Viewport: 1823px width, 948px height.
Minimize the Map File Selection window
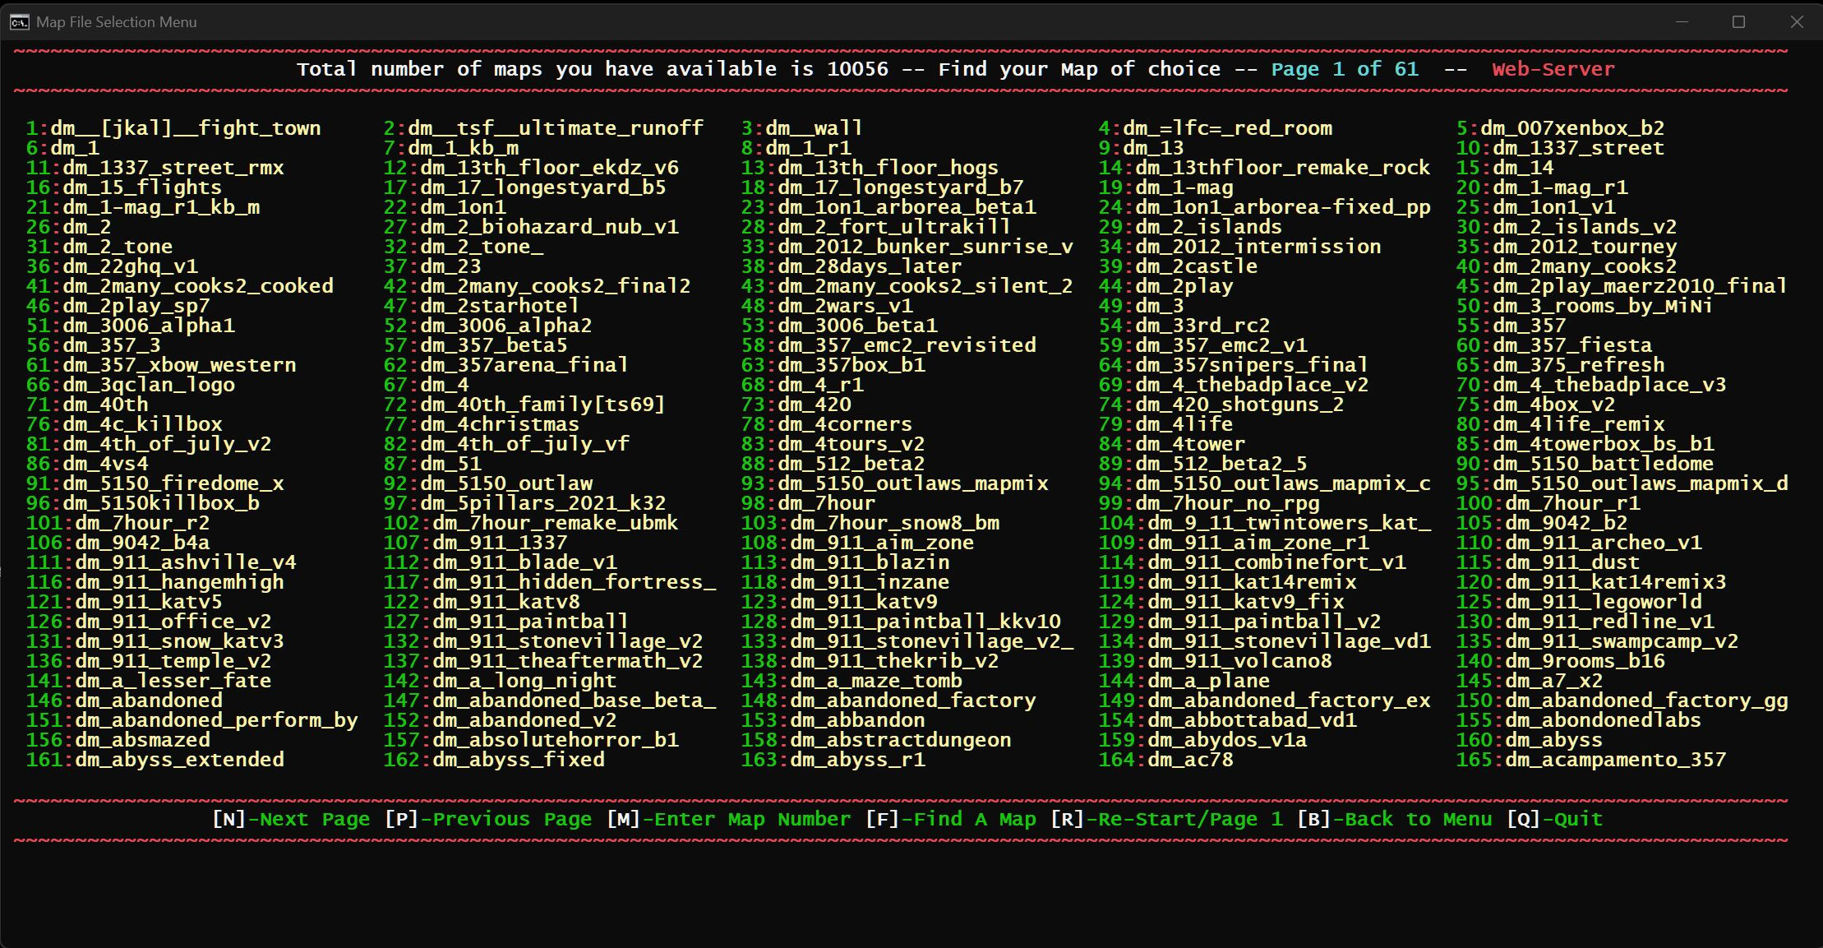click(1682, 22)
